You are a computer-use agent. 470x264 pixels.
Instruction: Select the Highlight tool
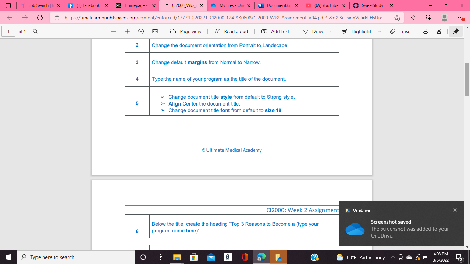point(356,31)
